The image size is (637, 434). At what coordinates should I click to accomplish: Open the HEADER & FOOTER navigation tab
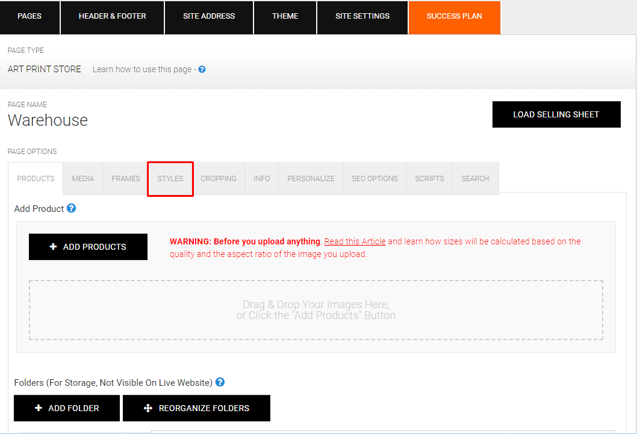pos(112,17)
